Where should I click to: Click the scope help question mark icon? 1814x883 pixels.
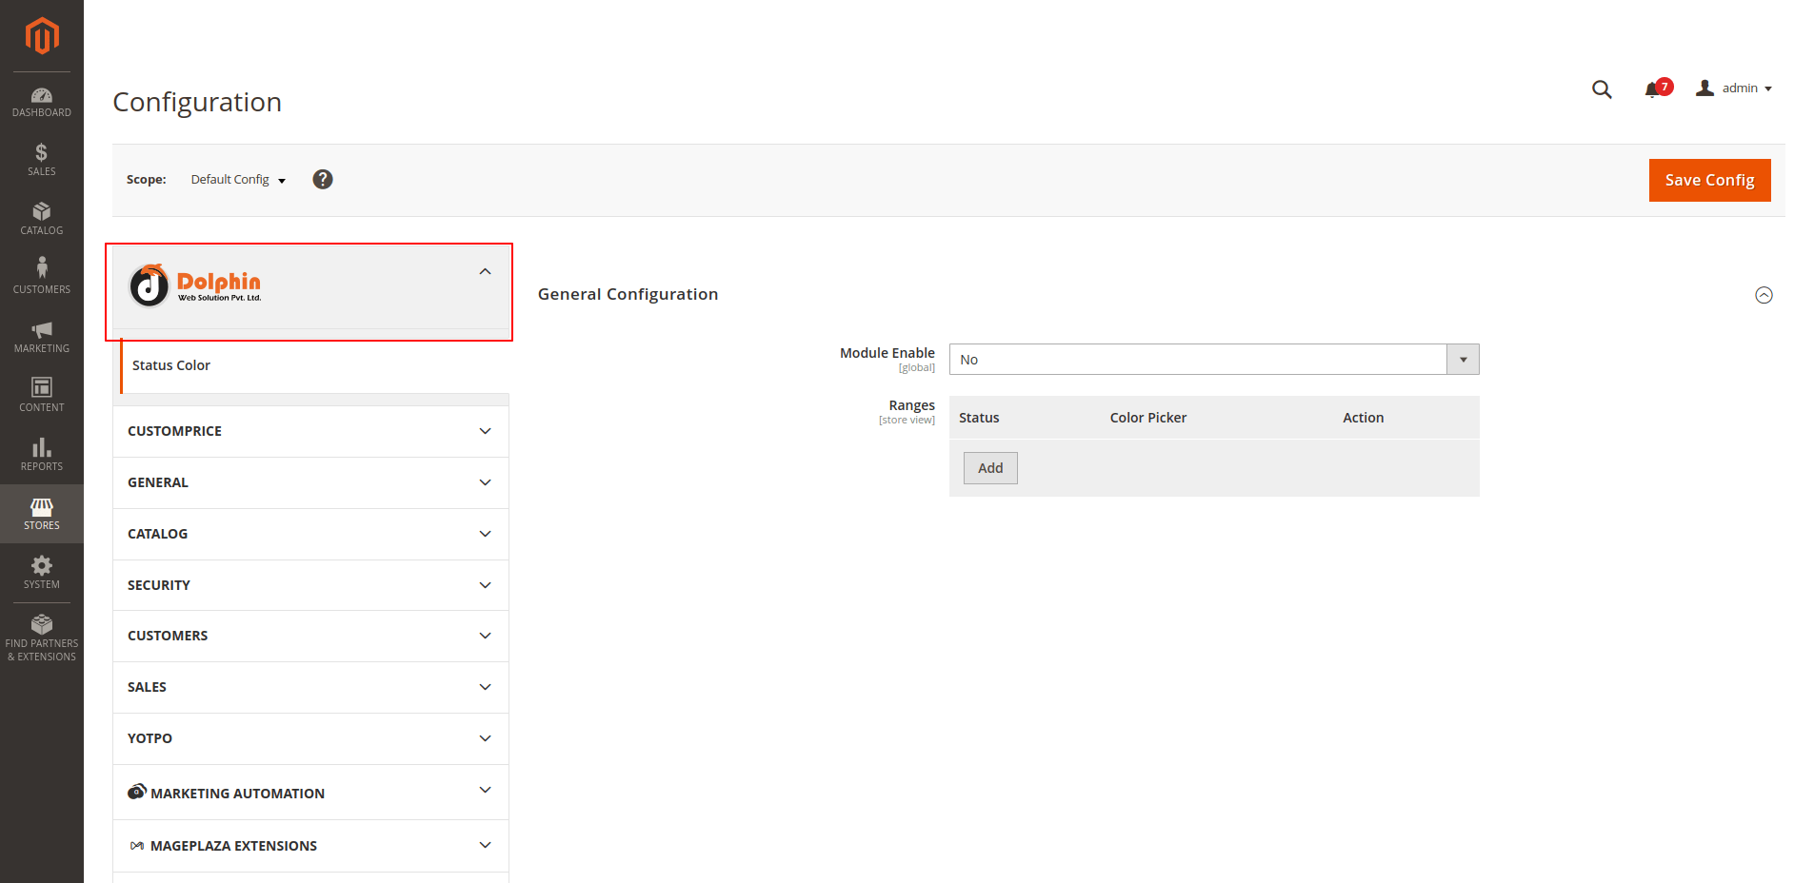pyautogui.click(x=323, y=180)
